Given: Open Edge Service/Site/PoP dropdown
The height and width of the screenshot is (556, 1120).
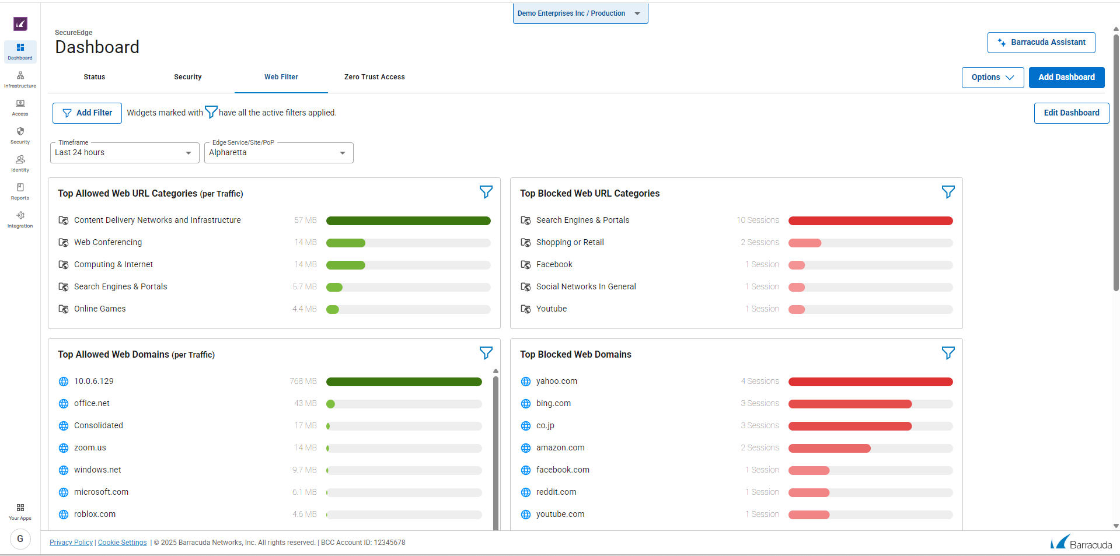Looking at the screenshot, I should pos(278,153).
